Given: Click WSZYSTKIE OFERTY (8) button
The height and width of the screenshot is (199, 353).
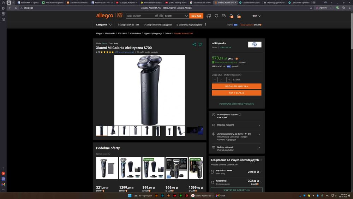Looking at the screenshot, I should pos(237,190).
